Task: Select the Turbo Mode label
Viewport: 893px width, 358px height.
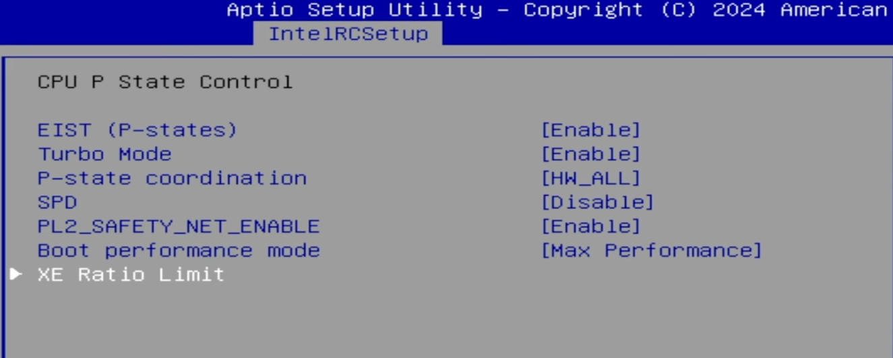Action: [x=104, y=154]
